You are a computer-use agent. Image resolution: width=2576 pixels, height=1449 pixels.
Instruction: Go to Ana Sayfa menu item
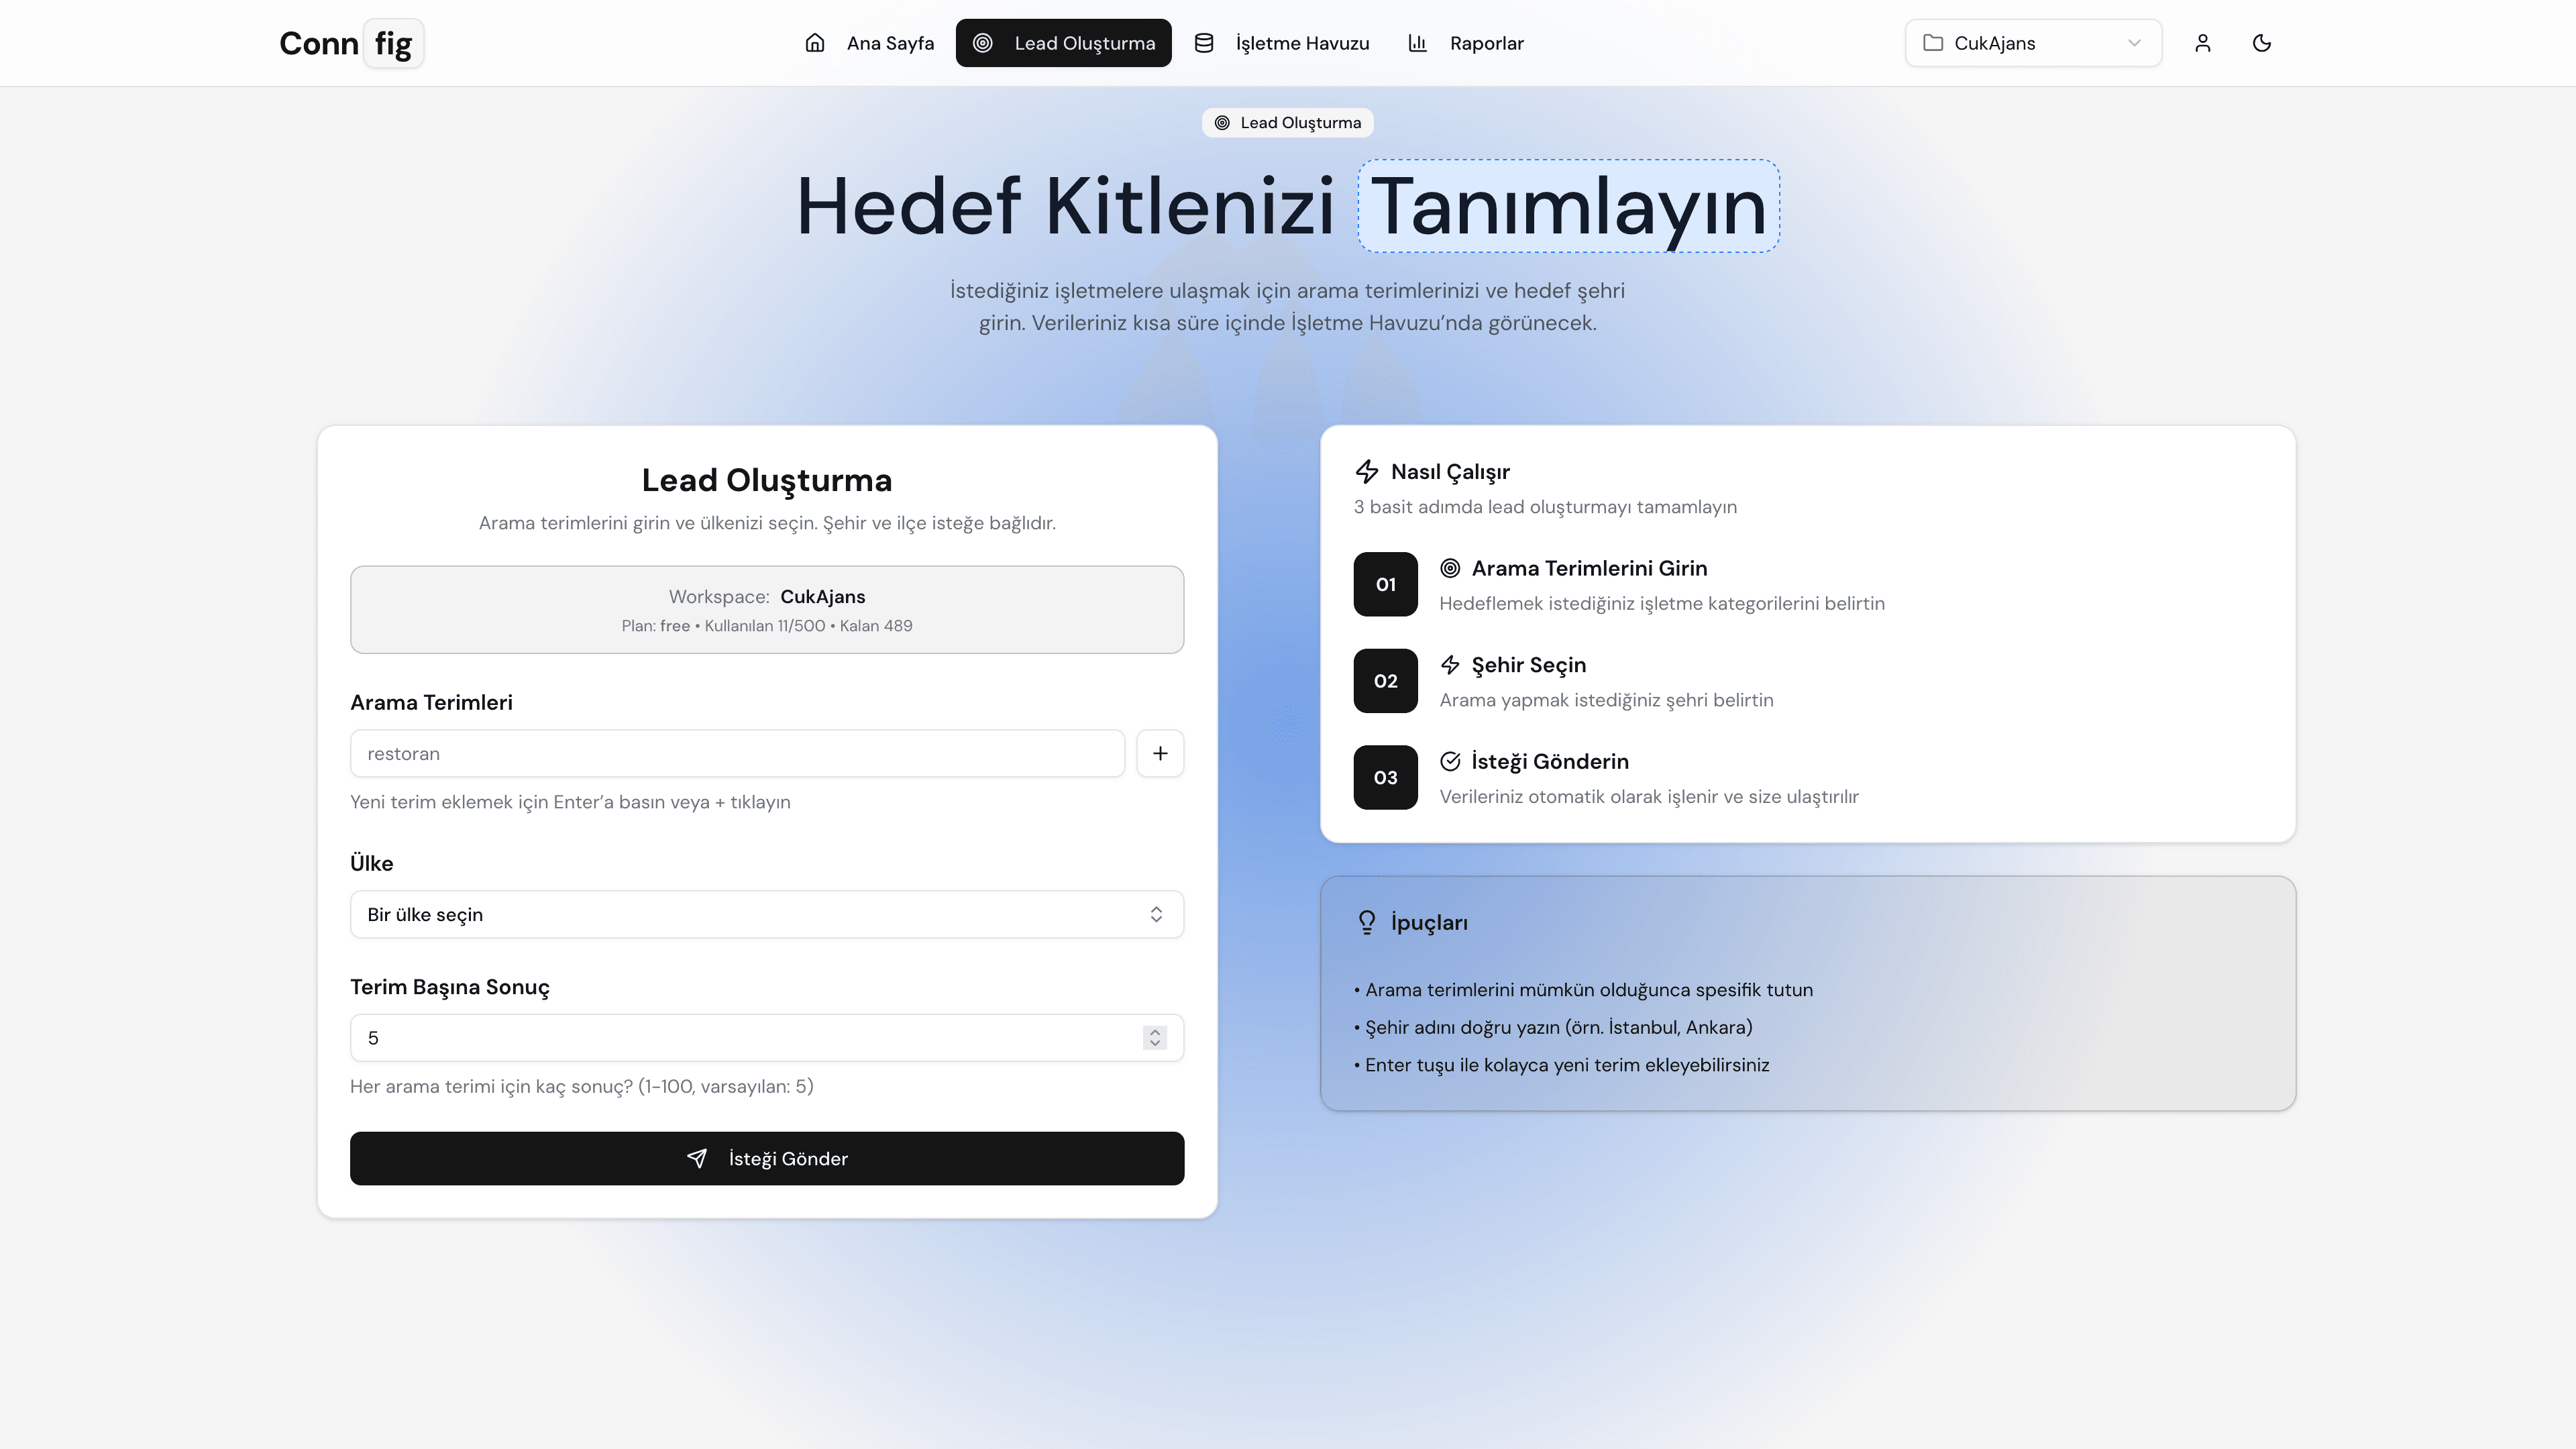click(869, 43)
